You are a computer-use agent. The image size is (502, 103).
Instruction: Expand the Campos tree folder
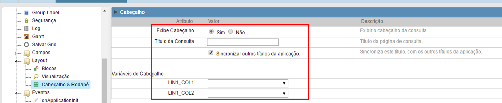coord(16,53)
